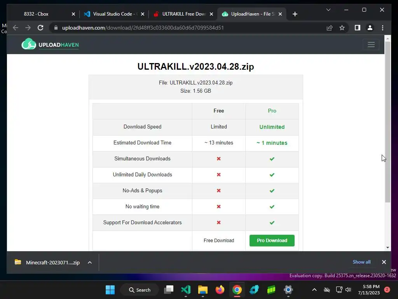Click the padlock site info icon
The width and height of the screenshot is (398, 299).
[56, 28]
